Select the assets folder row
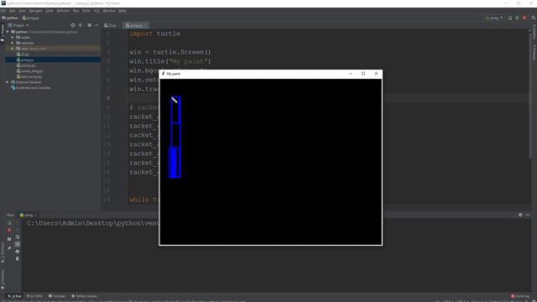Viewport: 537px width, 302px height. tap(53, 37)
